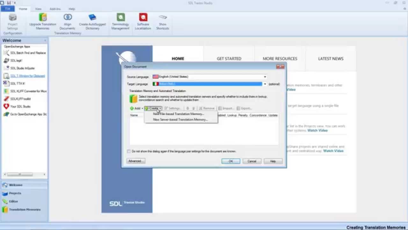The height and width of the screenshot is (230, 408).
Task: Switch to the Translation Memories view
Action: tap(25, 210)
